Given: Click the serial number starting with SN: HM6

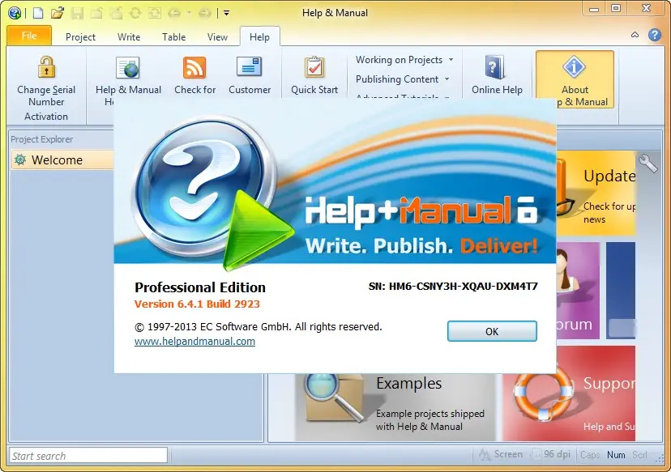Looking at the screenshot, I should tap(453, 287).
